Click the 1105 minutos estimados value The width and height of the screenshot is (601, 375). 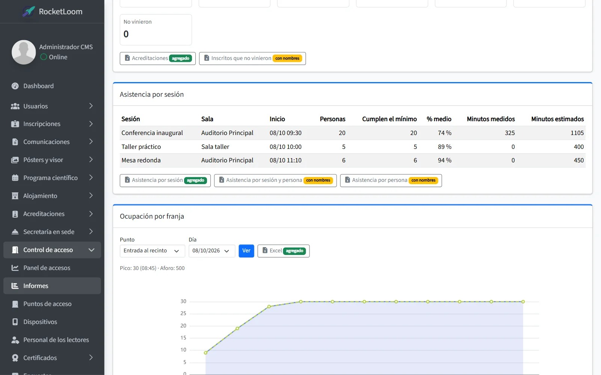577,133
